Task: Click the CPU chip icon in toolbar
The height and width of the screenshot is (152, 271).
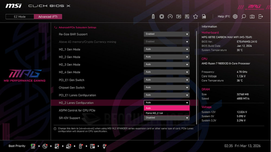Action: point(162,16)
